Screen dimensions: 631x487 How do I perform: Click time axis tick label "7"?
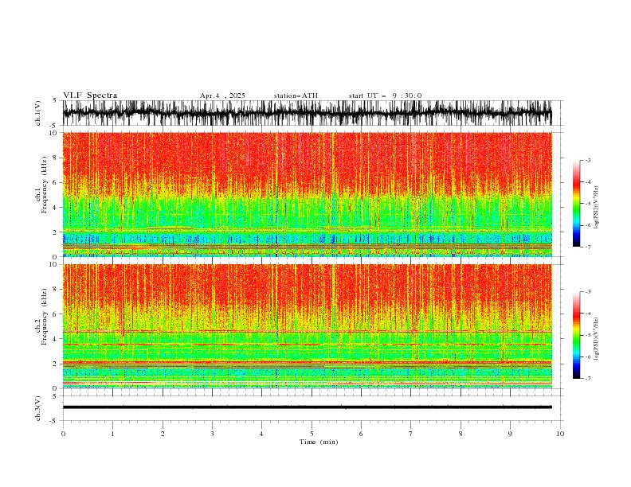click(411, 434)
